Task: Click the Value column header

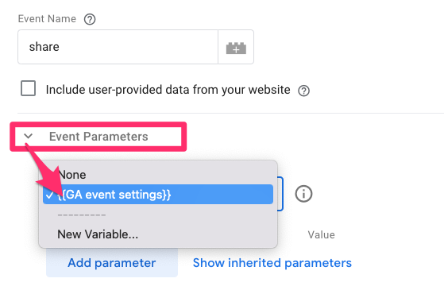Action: pyautogui.click(x=321, y=234)
